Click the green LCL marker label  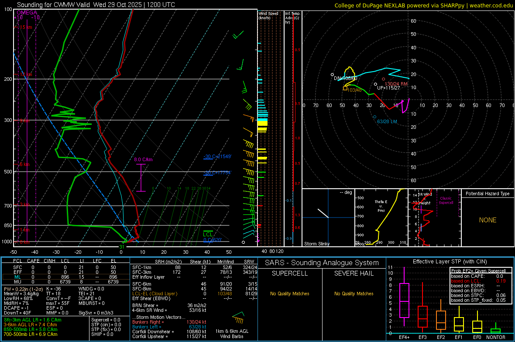(x=208, y=234)
